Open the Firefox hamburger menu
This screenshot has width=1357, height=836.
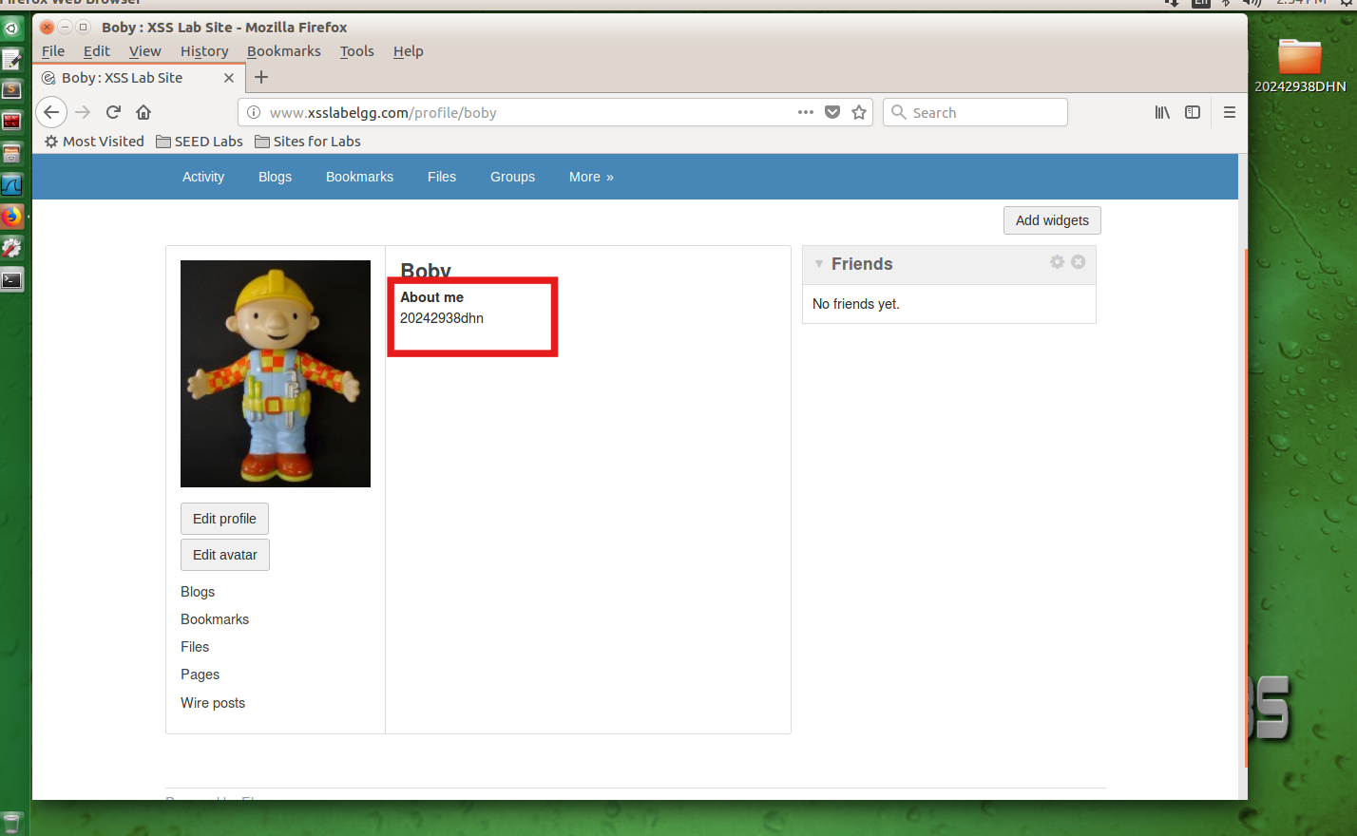tap(1230, 112)
